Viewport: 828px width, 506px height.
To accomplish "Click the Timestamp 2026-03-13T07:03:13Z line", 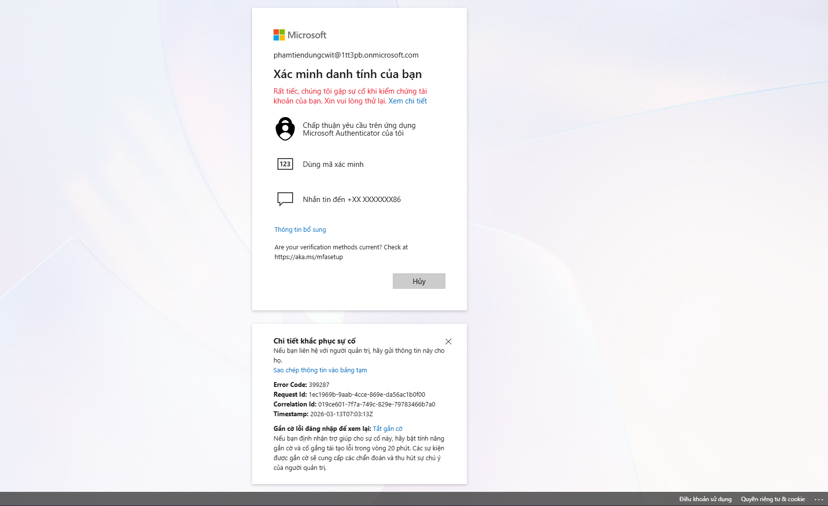I will click(x=323, y=414).
